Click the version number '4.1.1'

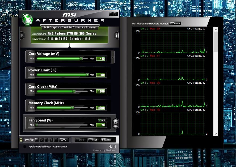point(112,147)
